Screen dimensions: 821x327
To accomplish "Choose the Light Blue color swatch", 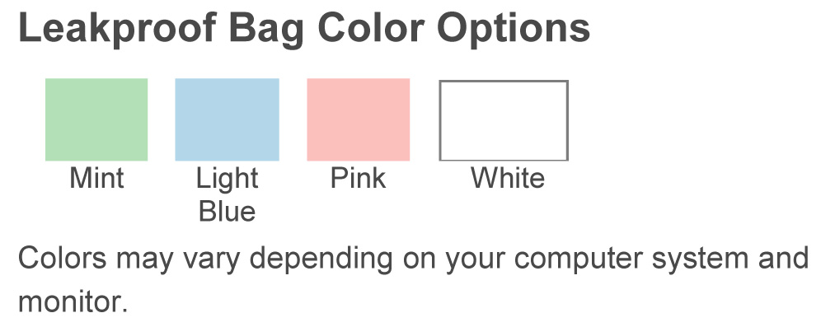I will pos(227,119).
